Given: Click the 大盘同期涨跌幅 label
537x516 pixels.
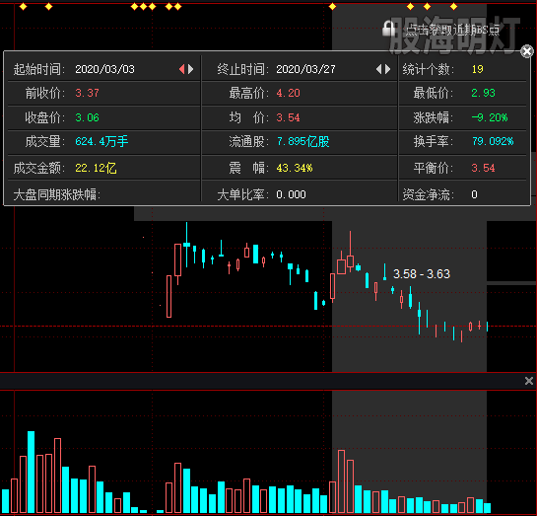Looking at the screenshot, I should [57, 194].
